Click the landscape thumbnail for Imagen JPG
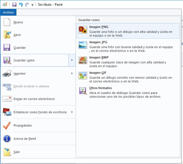183x164 pixels. [x=83, y=45]
